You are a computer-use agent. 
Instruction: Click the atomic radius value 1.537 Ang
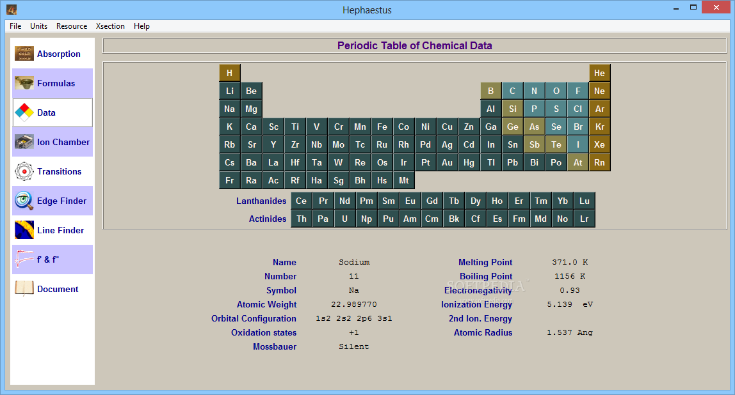tap(570, 332)
